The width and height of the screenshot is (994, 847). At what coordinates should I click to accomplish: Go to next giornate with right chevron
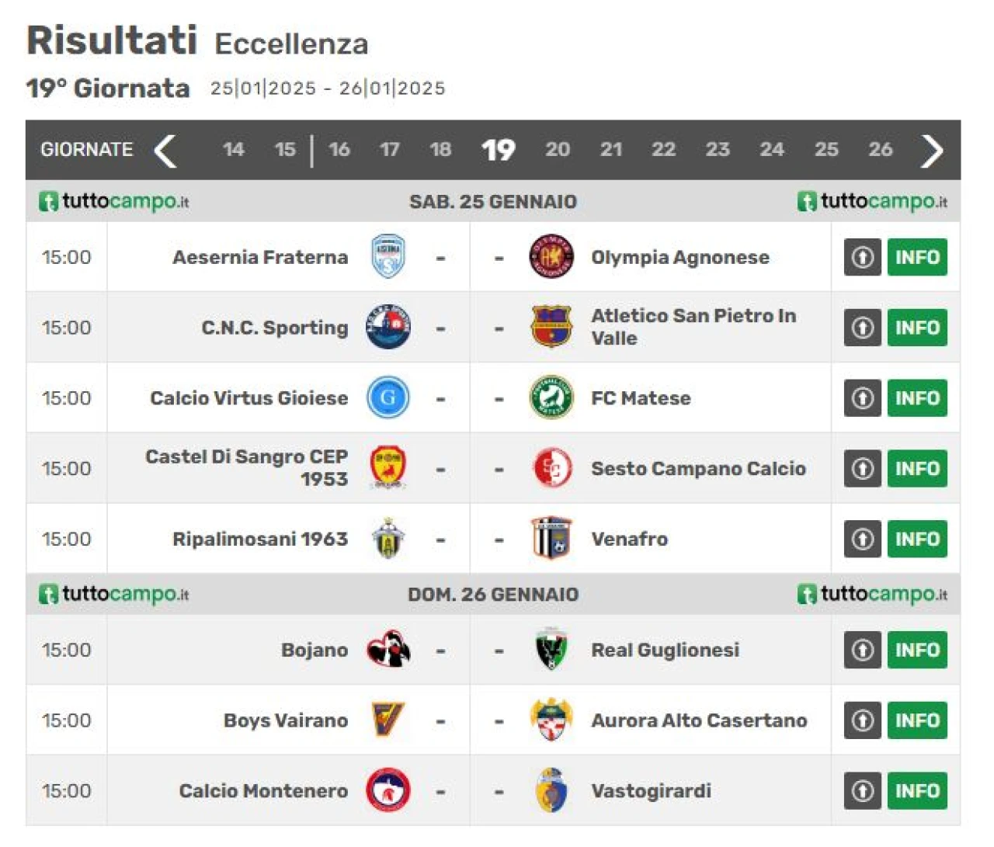pos(932,151)
